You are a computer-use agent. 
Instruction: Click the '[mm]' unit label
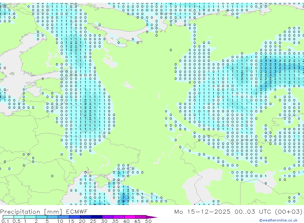[x=53, y=212]
